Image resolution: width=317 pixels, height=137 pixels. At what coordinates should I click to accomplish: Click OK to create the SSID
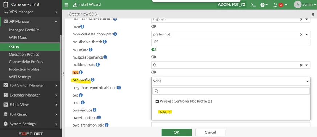pos(176,132)
